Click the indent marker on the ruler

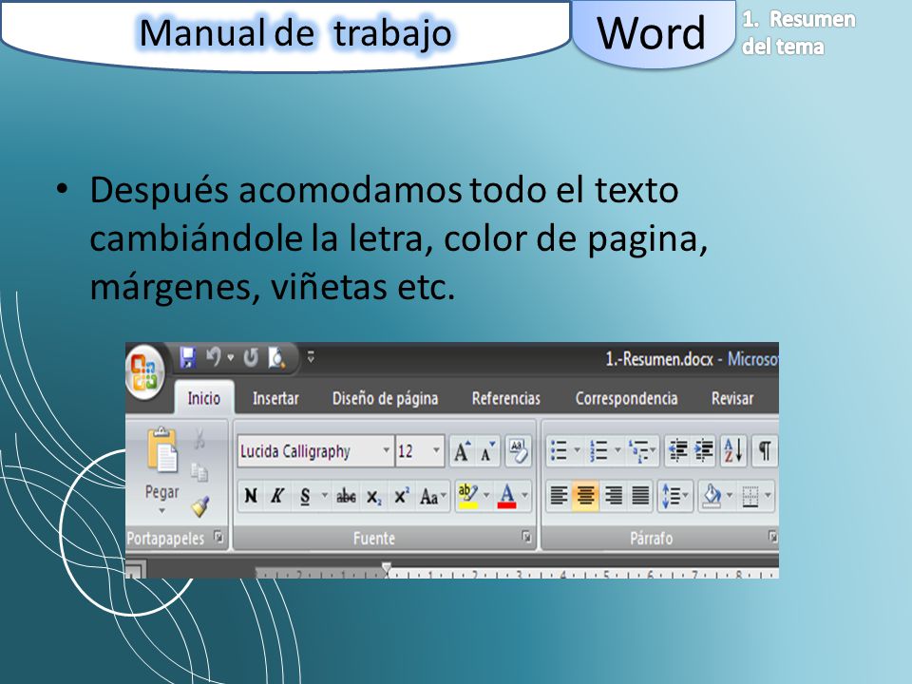pos(387,569)
